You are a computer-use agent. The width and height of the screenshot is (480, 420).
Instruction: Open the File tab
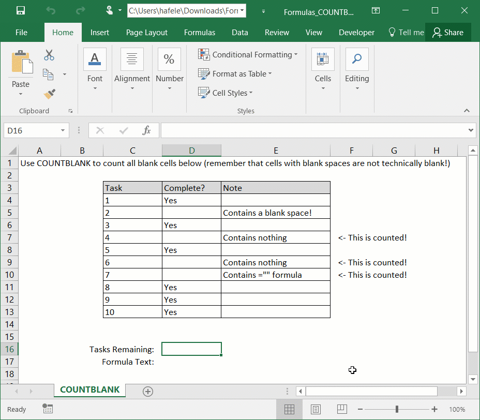pyautogui.click(x=21, y=33)
